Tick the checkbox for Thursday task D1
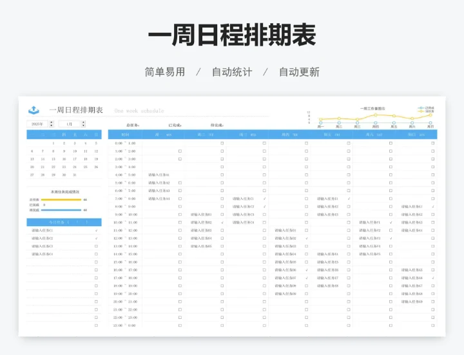This screenshot has width=464, height=355. tap(307, 230)
